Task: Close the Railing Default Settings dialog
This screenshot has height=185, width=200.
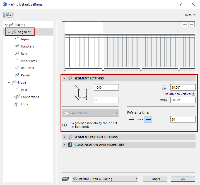Action: coord(193,4)
